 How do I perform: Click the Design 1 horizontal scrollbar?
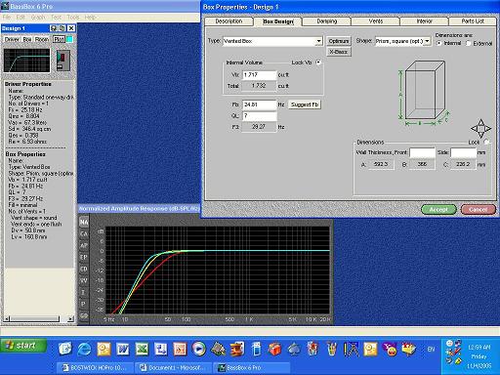tap(39, 319)
